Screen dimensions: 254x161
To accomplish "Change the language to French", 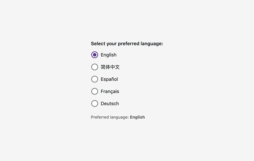I will (x=94, y=91).
